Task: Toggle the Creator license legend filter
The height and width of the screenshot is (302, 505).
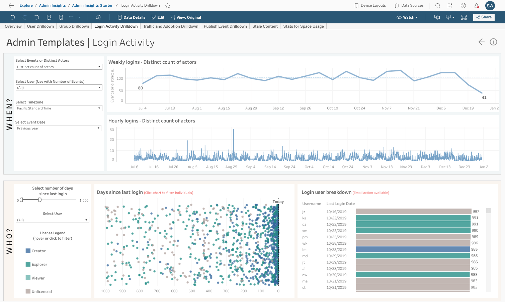Action: click(x=28, y=251)
